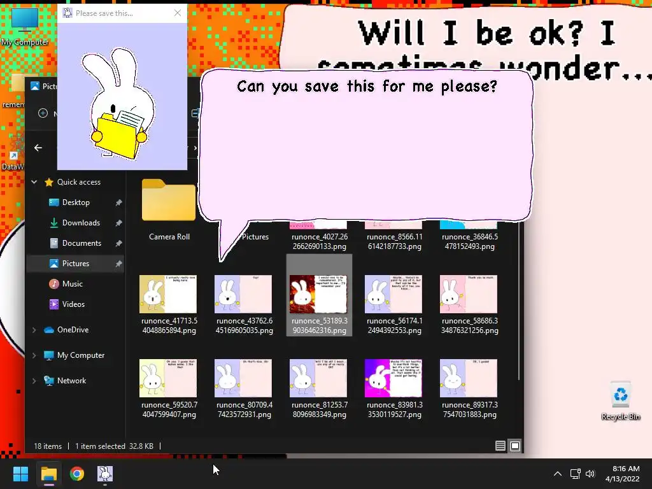Viewport: 652px width, 489px height.
Task: Open Documents in the sidebar
Action: point(81,243)
